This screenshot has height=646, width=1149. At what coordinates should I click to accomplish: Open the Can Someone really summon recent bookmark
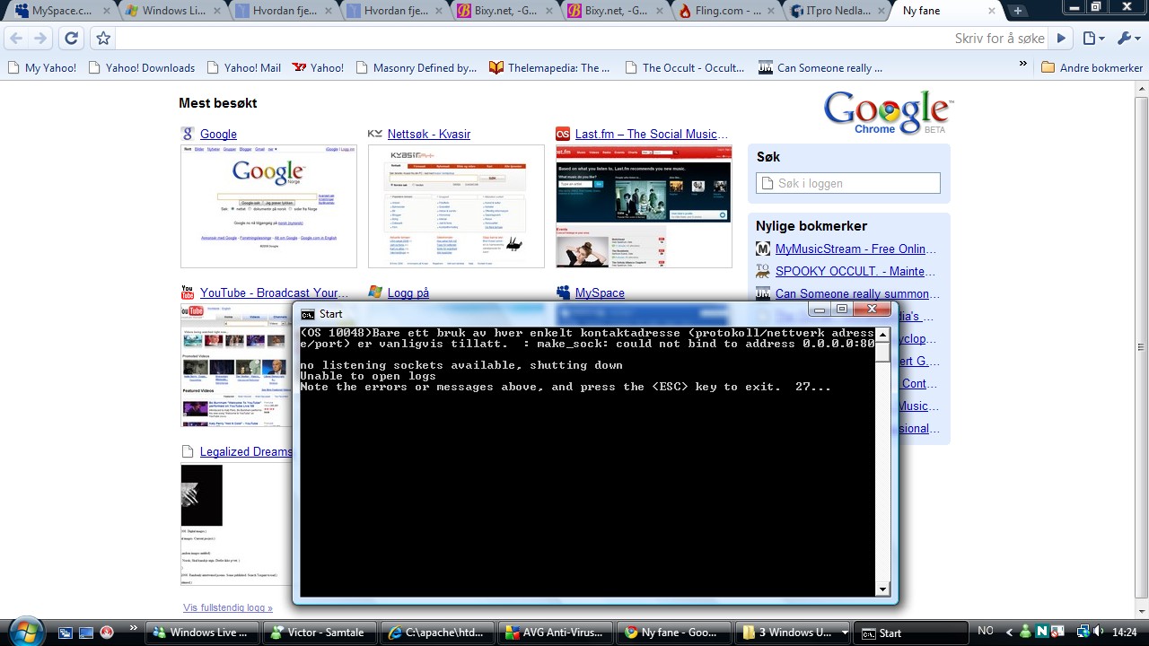[857, 293]
